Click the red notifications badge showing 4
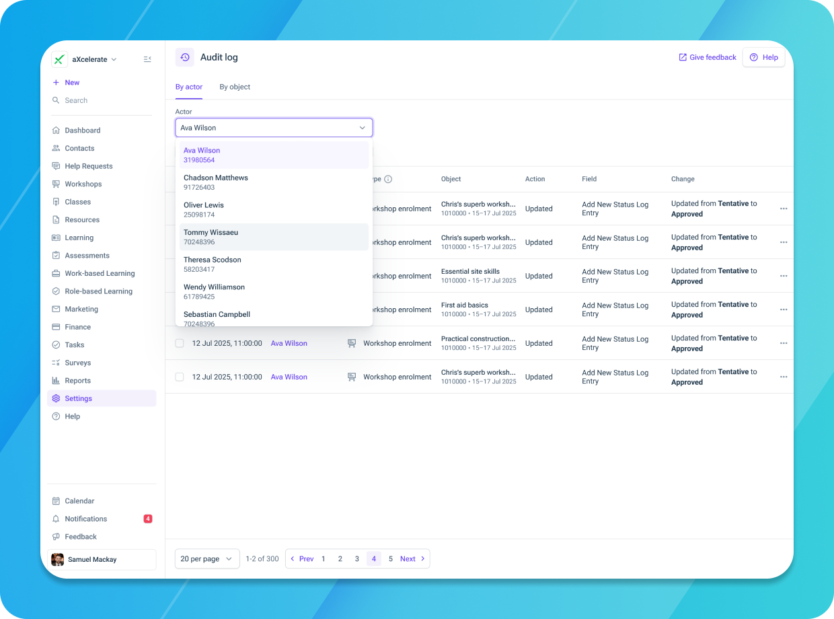 click(x=148, y=519)
